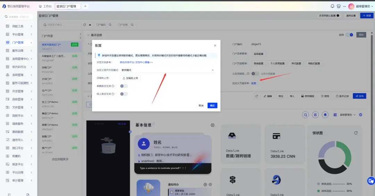This screenshot has height=196, width=375.
Task: Click the refresh icon on the 饼状图 card
Action: click(x=356, y=133)
